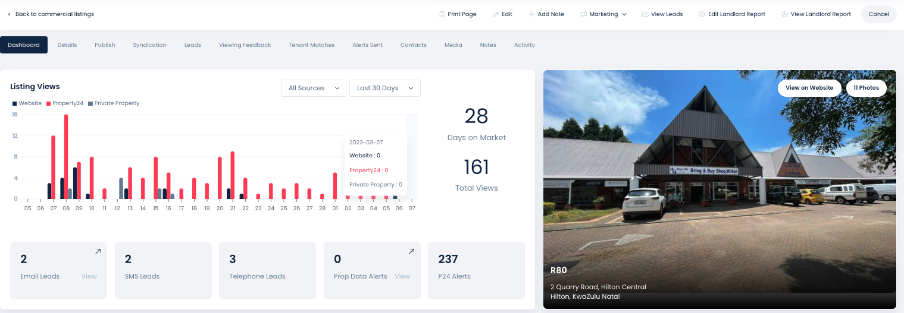Open the Tenant Matches tab

311,45
